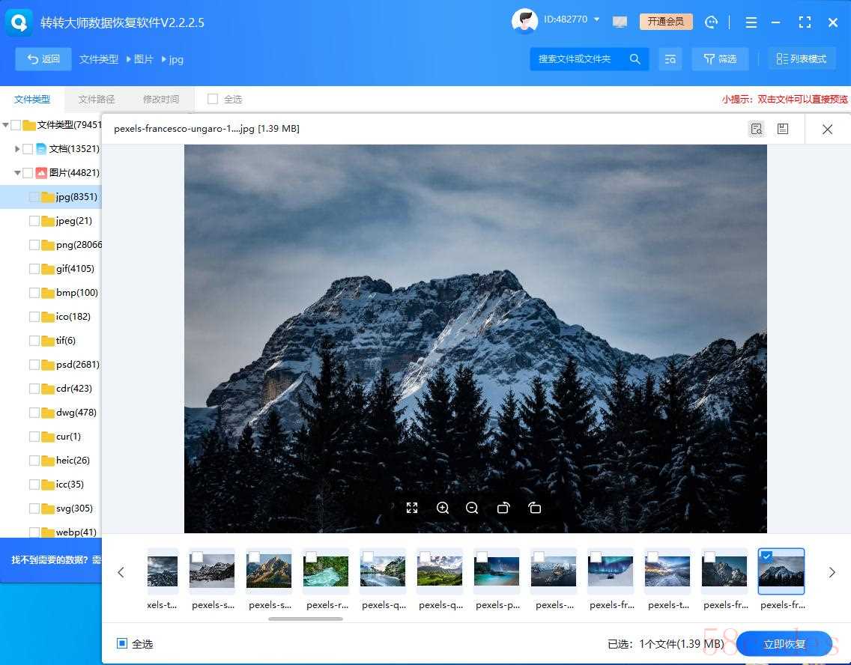Zoom in on the previewed mountain photo

[443, 508]
